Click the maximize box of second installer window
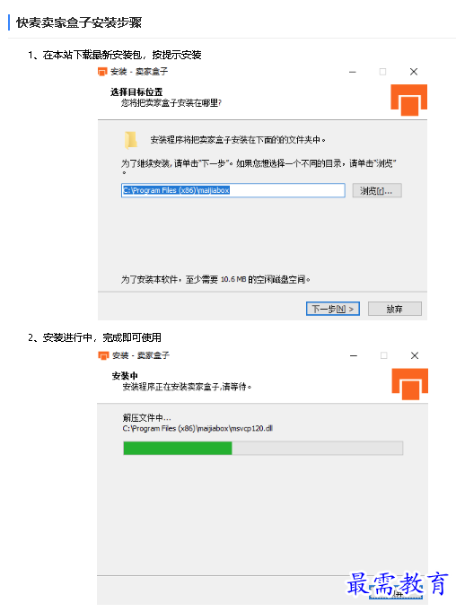The height and width of the screenshot is (612, 456). (x=384, y=355)
